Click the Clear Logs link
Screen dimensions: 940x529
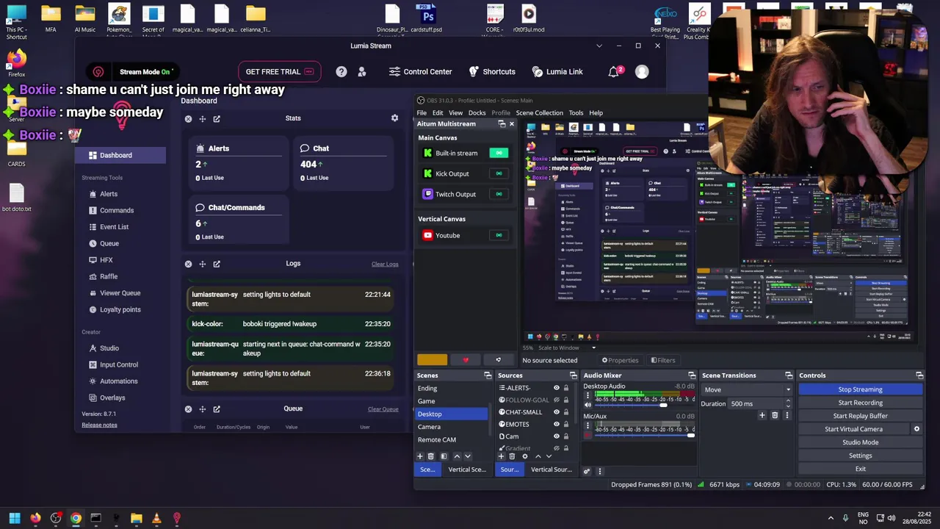coord(385,264)
